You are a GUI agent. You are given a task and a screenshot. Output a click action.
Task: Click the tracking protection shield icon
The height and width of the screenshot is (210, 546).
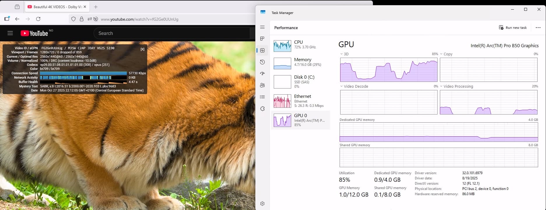tap(73, 19)
